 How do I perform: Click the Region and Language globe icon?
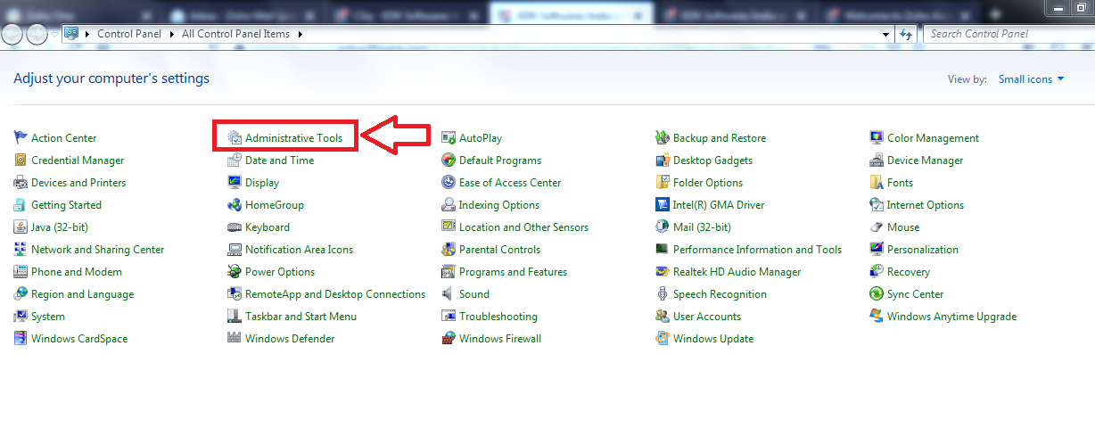point(21,293)
